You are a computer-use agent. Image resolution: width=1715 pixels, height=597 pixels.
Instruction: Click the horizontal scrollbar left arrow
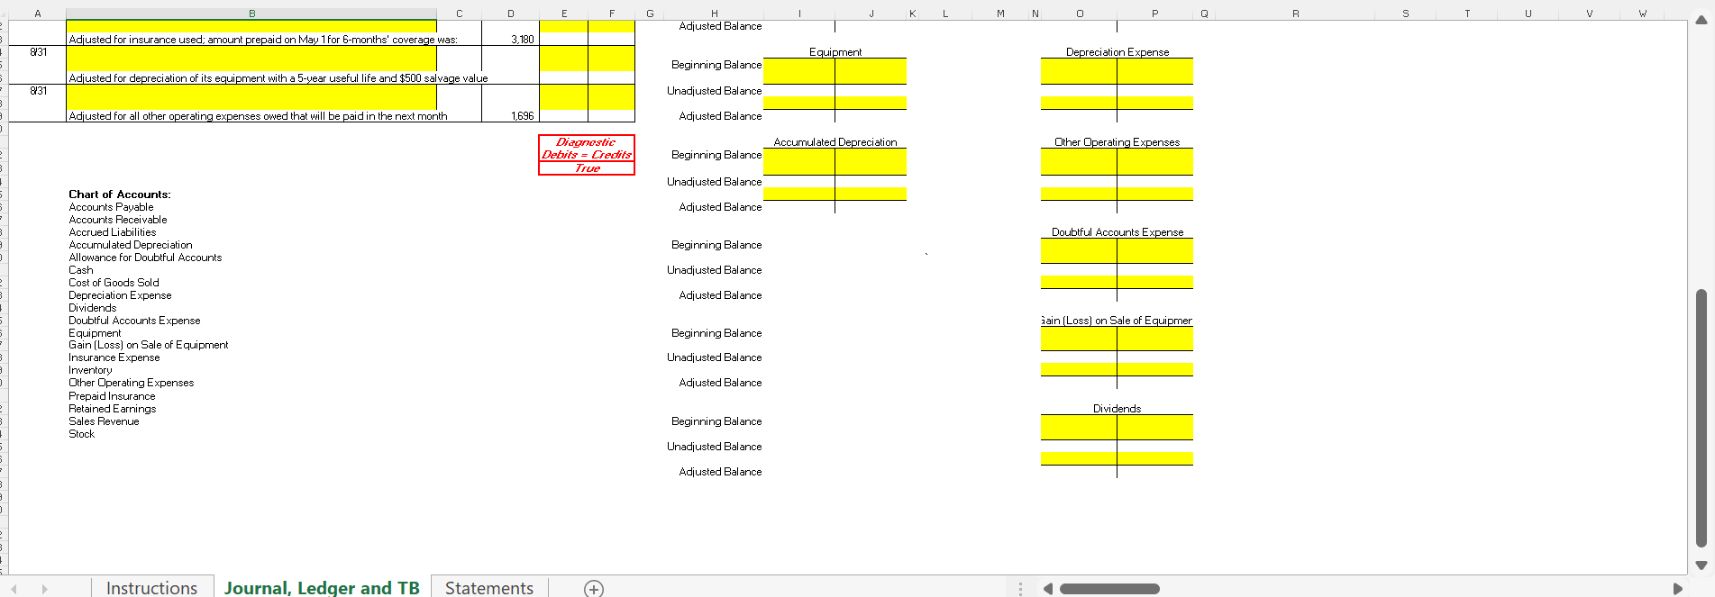coord(1048,589)
